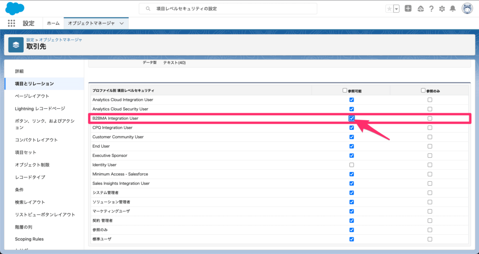This screenshot has height=254, width=479.
Task: Click the favorites star icon
Action: tap(389, 9)
